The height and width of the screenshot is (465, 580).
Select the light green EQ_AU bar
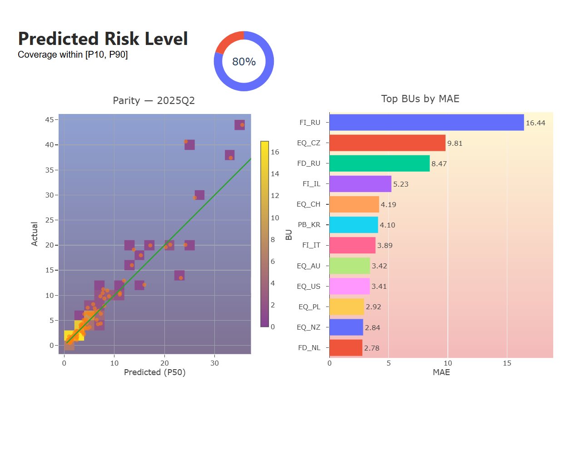coord(349,266)
